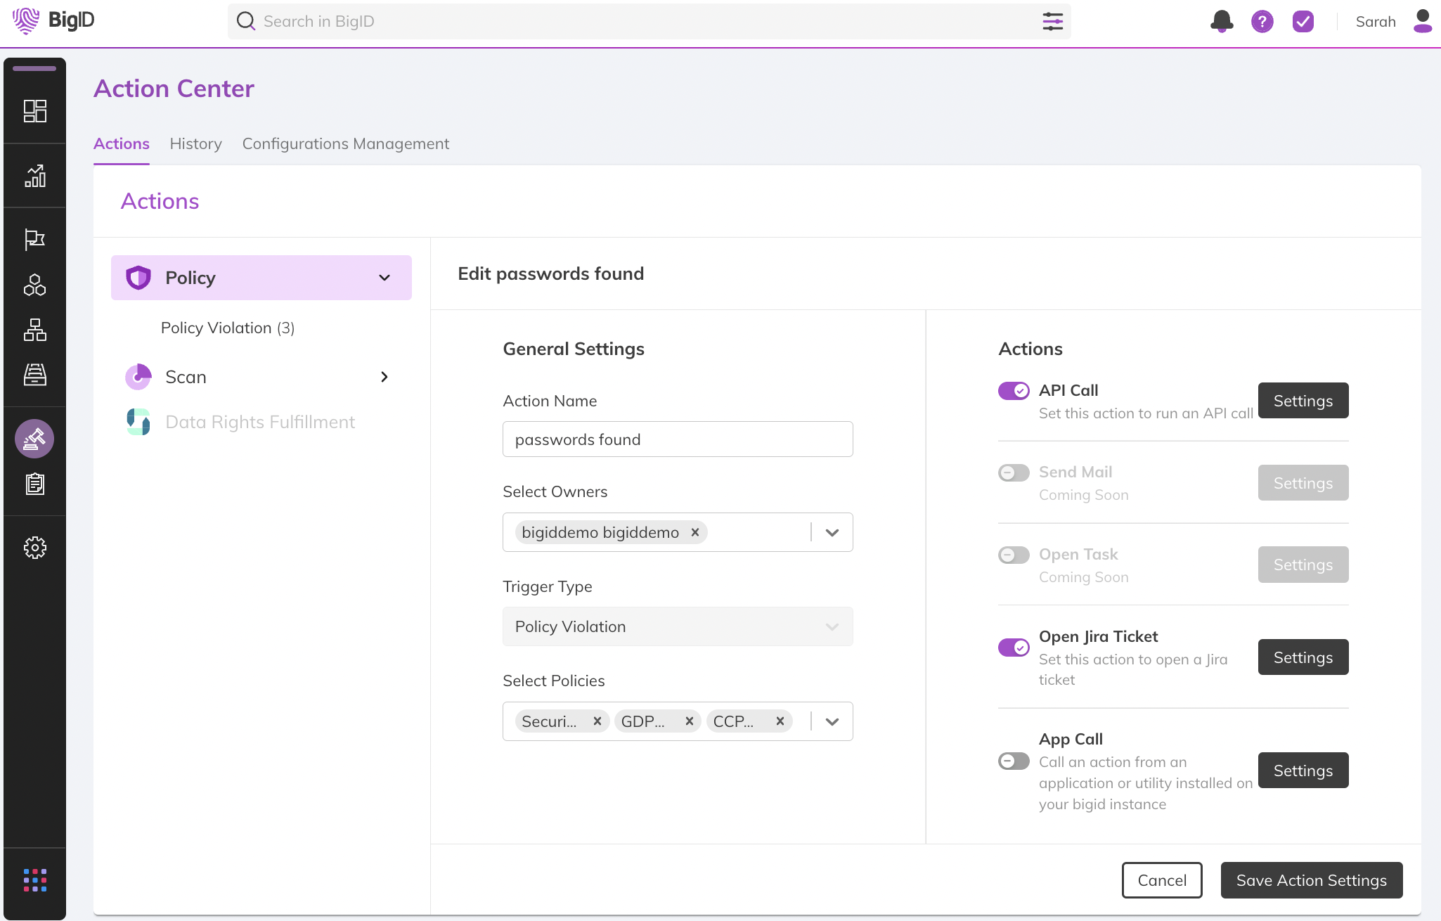Switch to the History tab

pos(195,143)
